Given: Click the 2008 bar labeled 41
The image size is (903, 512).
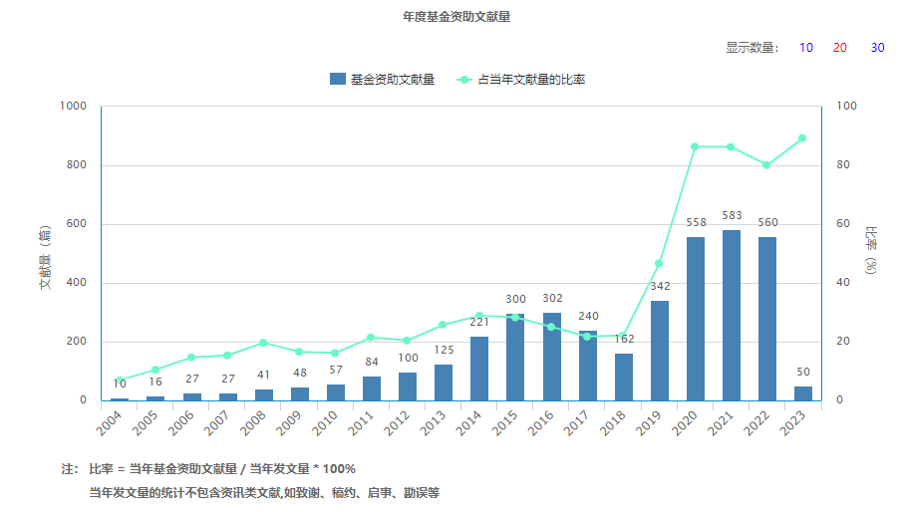Looking at the screenshot, I should click(x=264, y=394).
